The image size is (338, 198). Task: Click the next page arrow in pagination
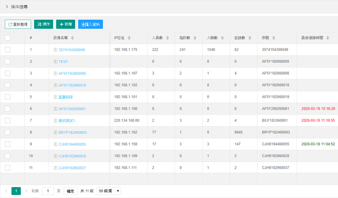coord(26,191)
